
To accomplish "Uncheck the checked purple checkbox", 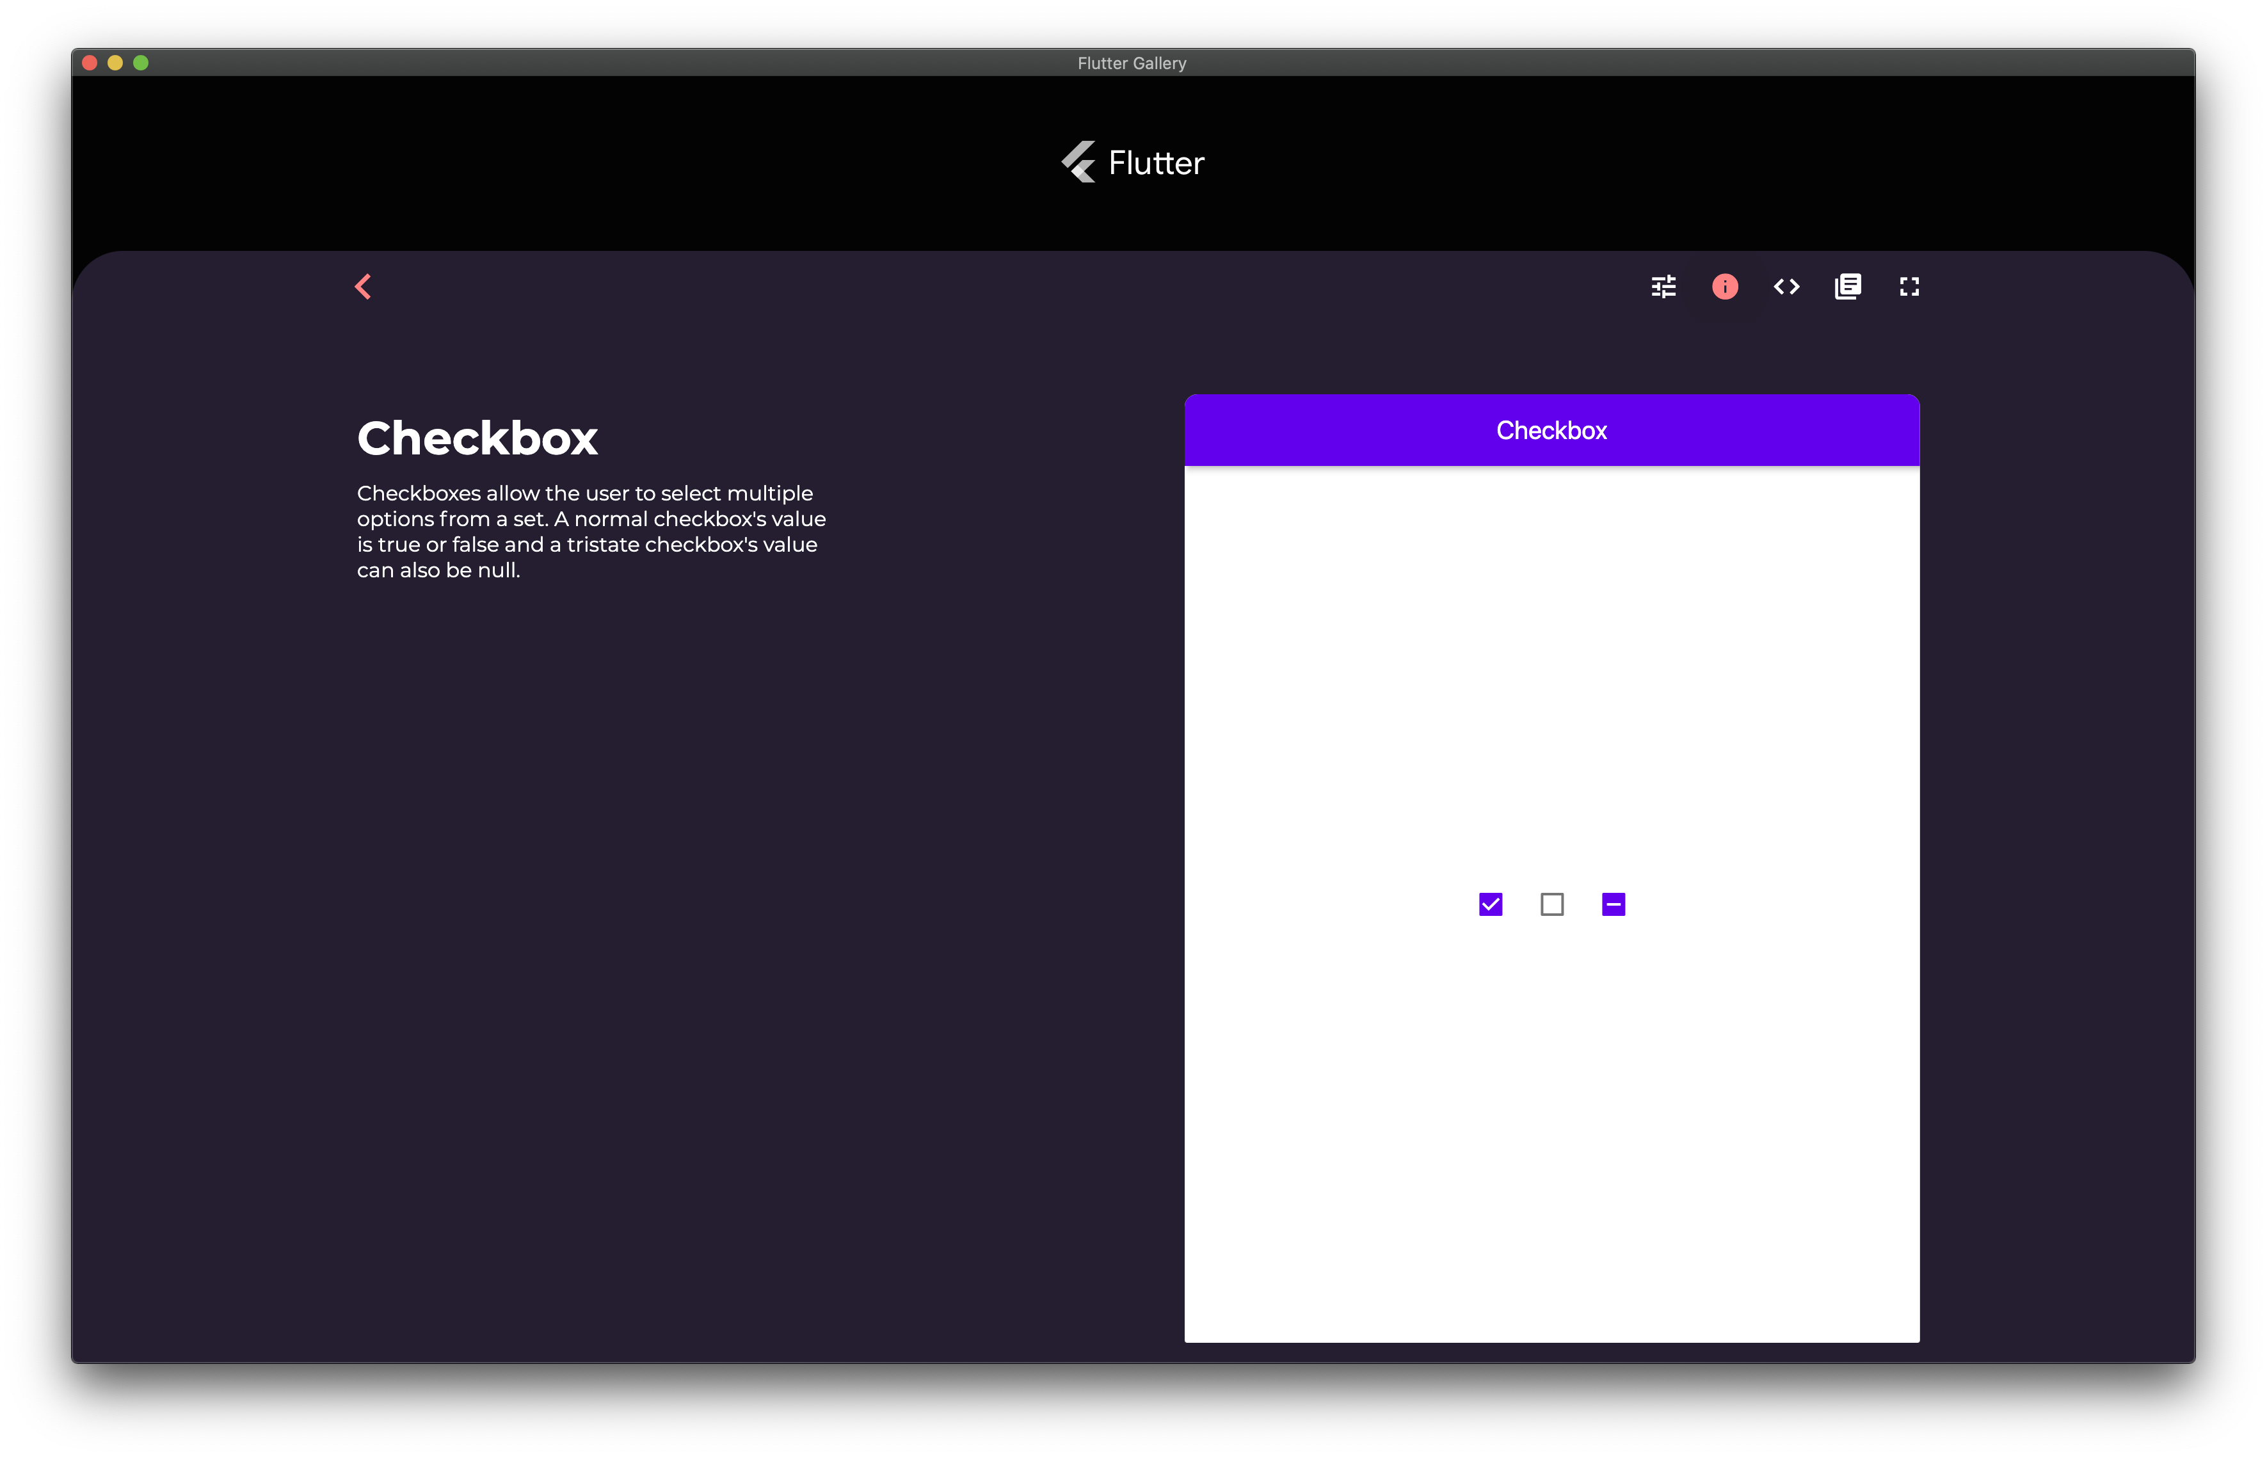I will 1490,904.
